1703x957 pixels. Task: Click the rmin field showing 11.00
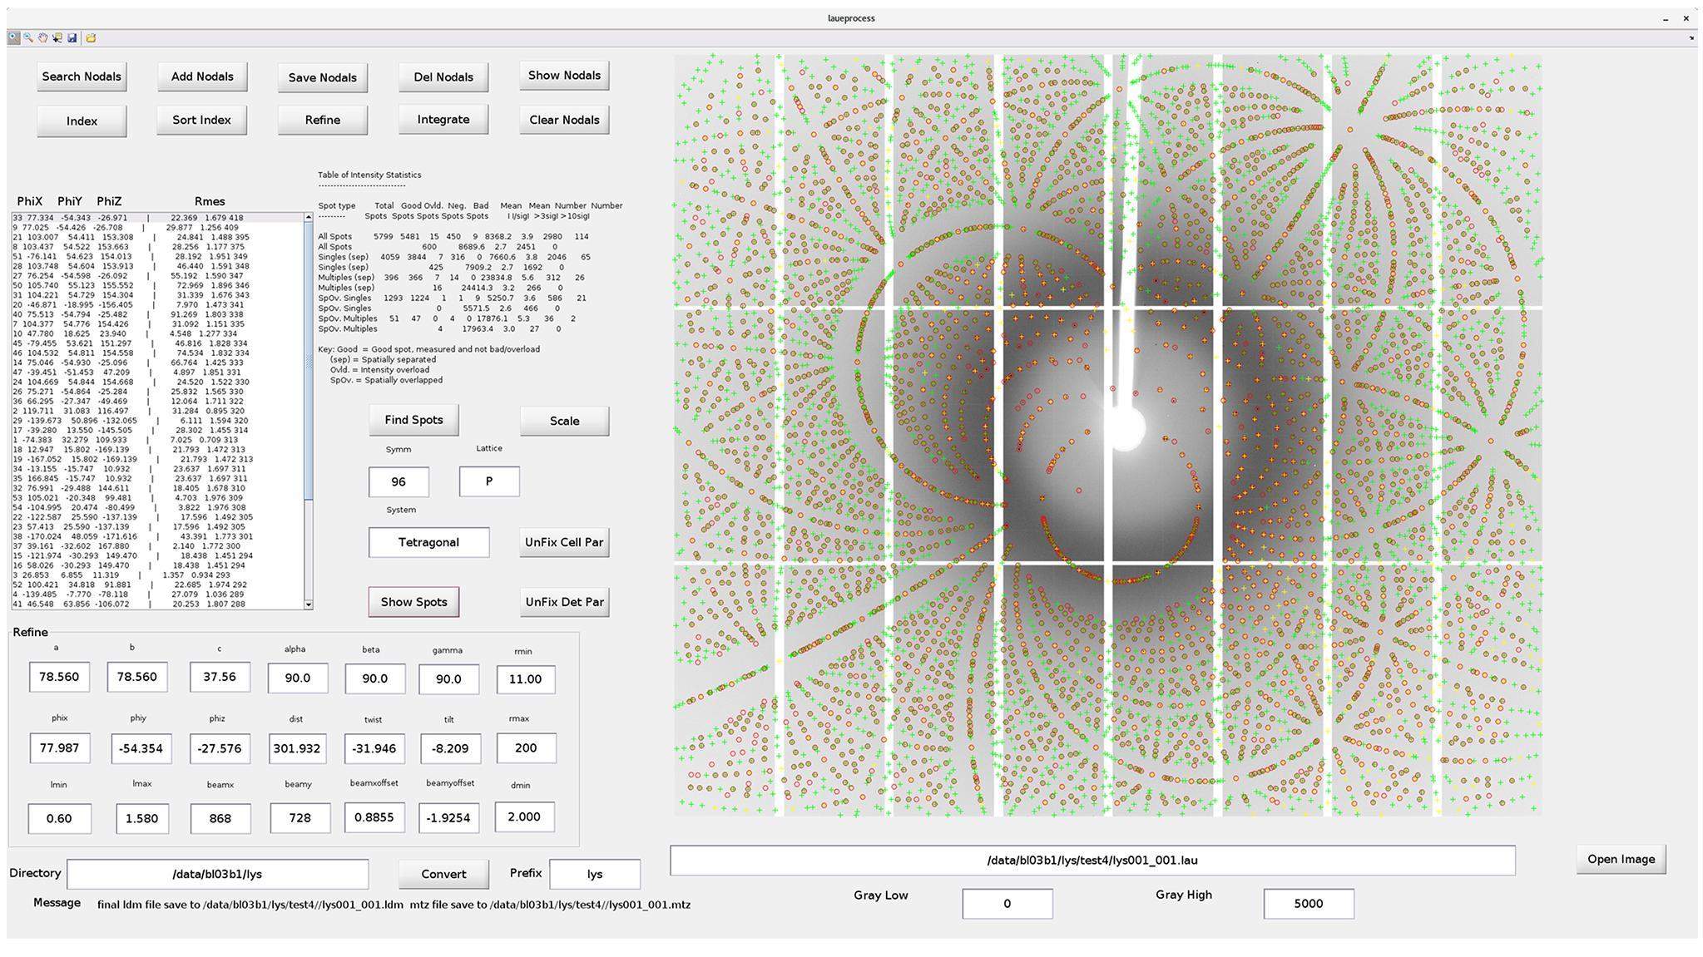click(x=526, y=679)
